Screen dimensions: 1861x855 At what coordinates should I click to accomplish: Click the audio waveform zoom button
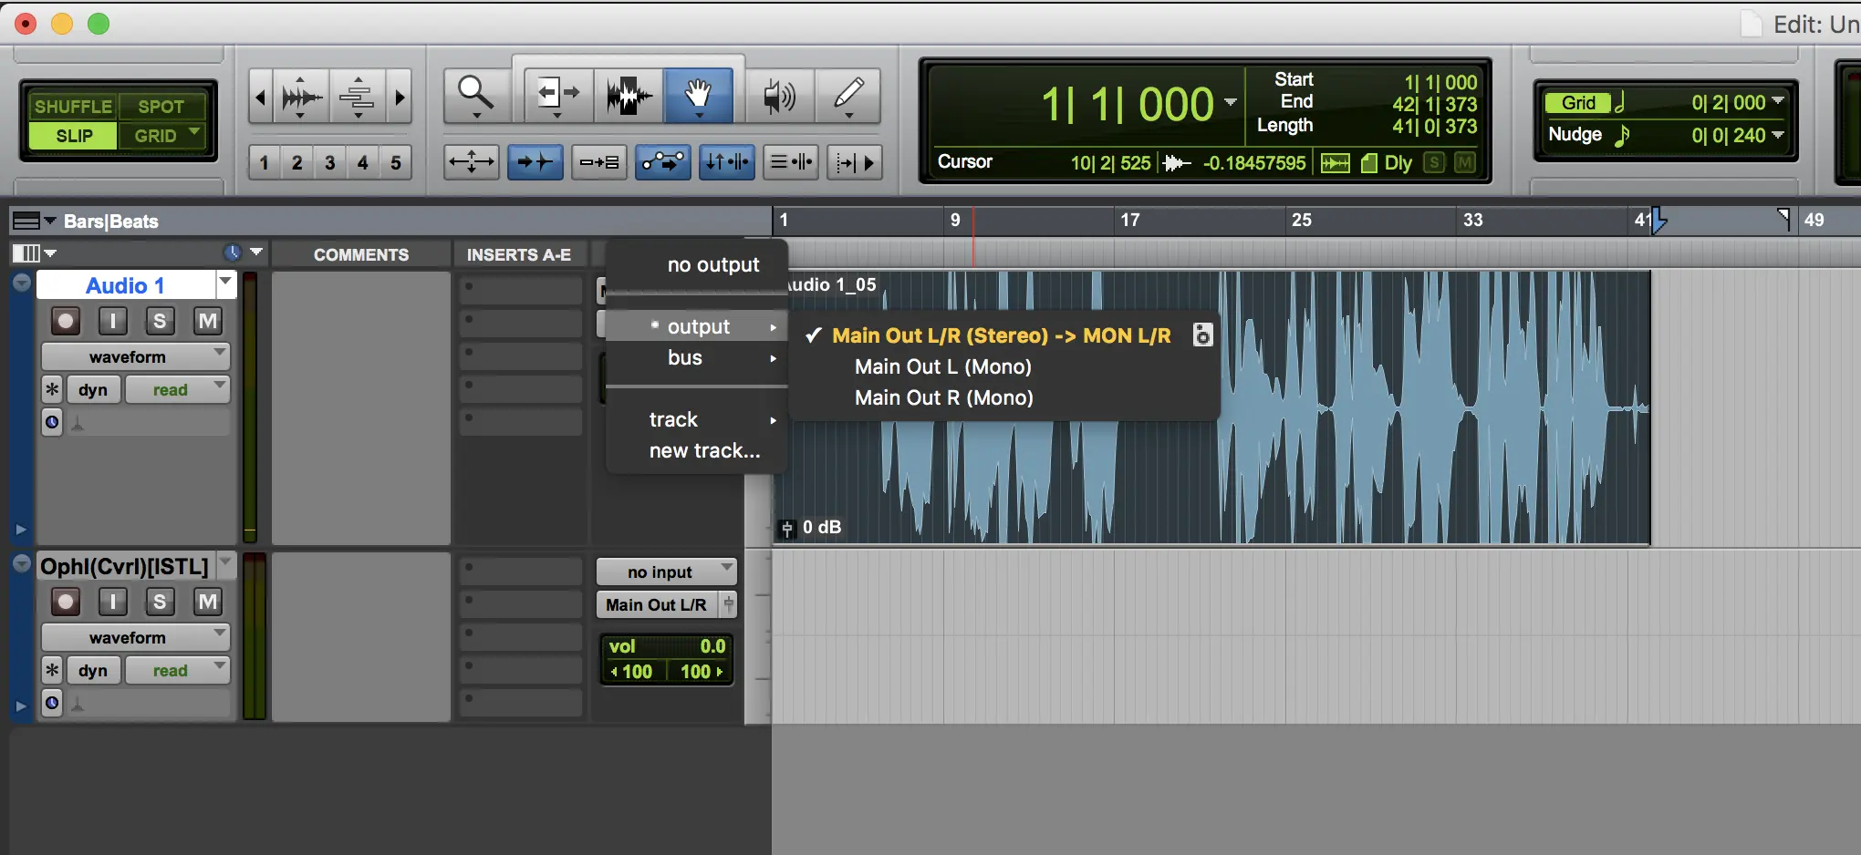point(300,97)
